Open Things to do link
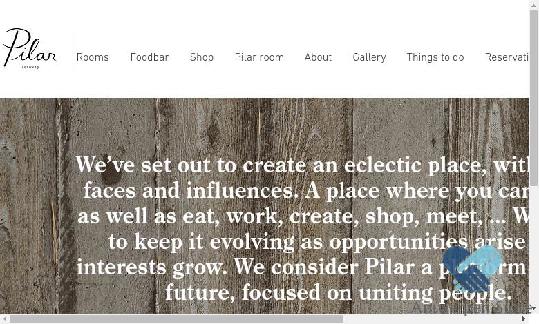This screenshot has height=324, width=539. [435, 57]
